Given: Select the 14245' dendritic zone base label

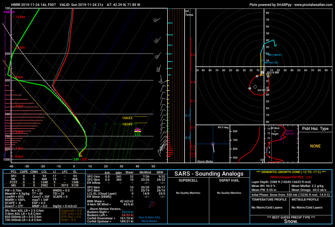Looking at the screenshot, I should [127, 124].
